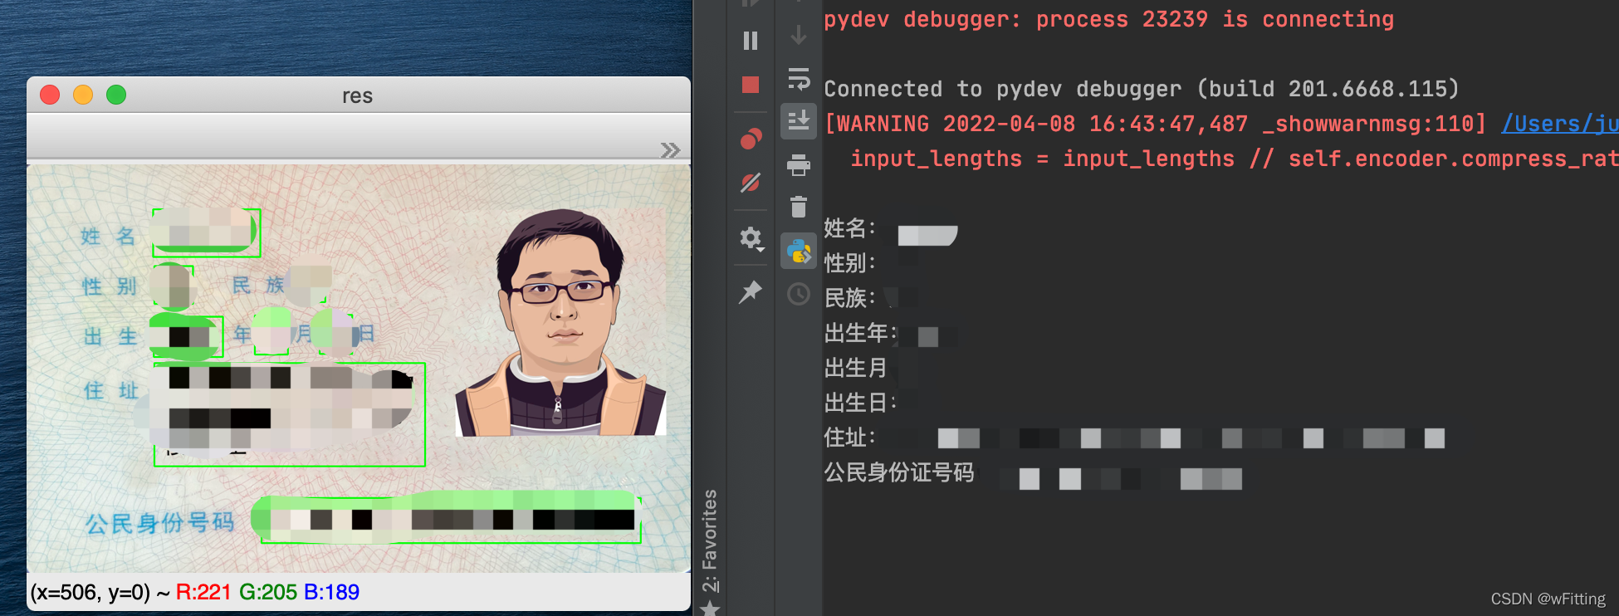Click the cartoon portrait on ID card
Viewport: 1619px width, 616px height.
pyautogui.click(x=561, y=322)
